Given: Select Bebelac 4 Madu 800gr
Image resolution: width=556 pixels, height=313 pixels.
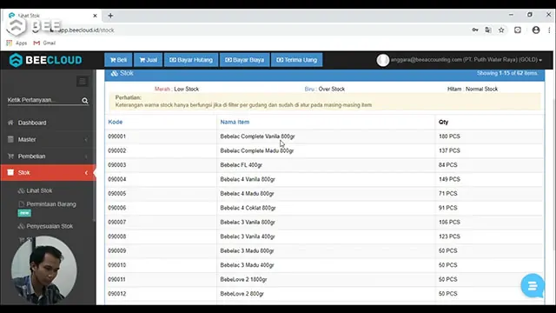Looking at the screenshot, I should [247, 193].
